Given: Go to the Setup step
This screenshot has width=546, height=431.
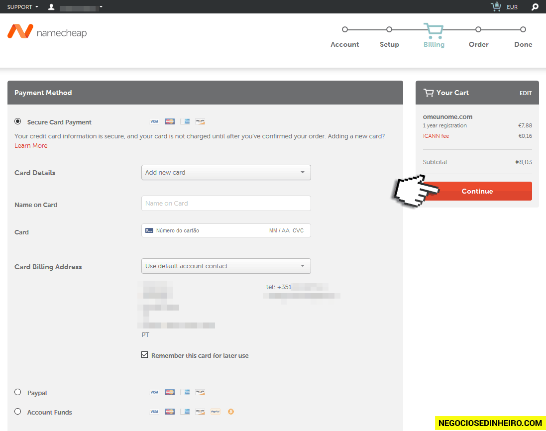Looking at the screenshot, I should pos(389,36).
